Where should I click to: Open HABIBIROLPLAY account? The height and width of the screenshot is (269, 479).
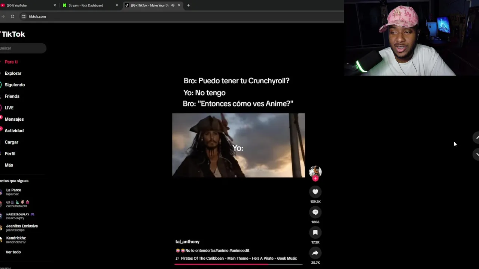click(19, 216)
